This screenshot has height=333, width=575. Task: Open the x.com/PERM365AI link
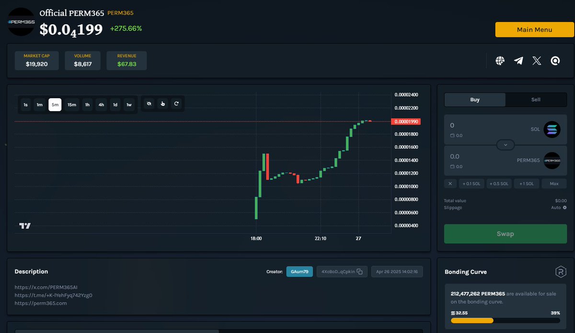(46, 287)
